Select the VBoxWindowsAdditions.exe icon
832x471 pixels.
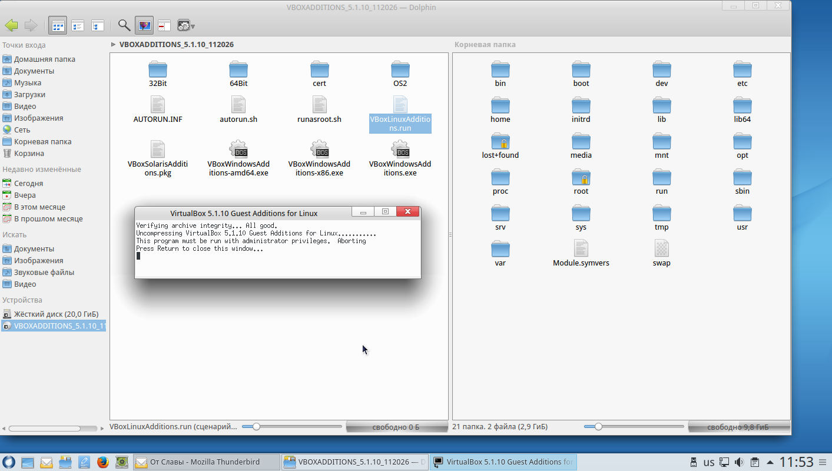pyautogui.click(x=400, y=150)
